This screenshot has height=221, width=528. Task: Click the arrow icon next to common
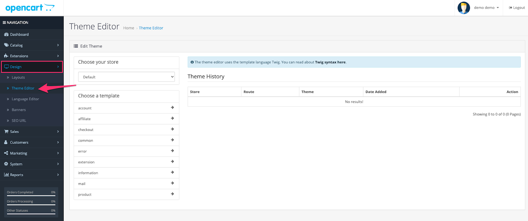coord(172,140)
